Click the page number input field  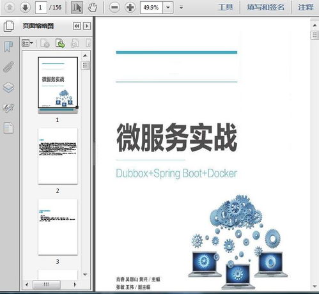[x=41, y=8]
